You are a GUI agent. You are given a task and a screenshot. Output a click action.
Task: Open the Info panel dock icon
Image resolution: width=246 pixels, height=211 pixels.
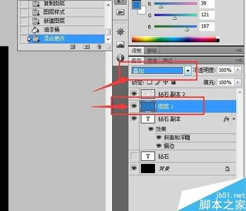click(x=121, y=58)
